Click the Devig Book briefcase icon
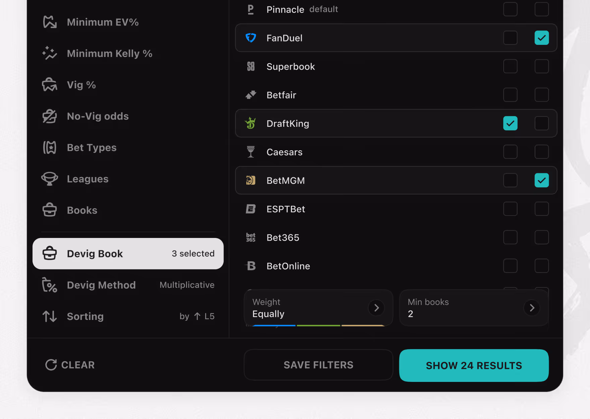This screenshot has width=590, height=419. click(50, 253)
